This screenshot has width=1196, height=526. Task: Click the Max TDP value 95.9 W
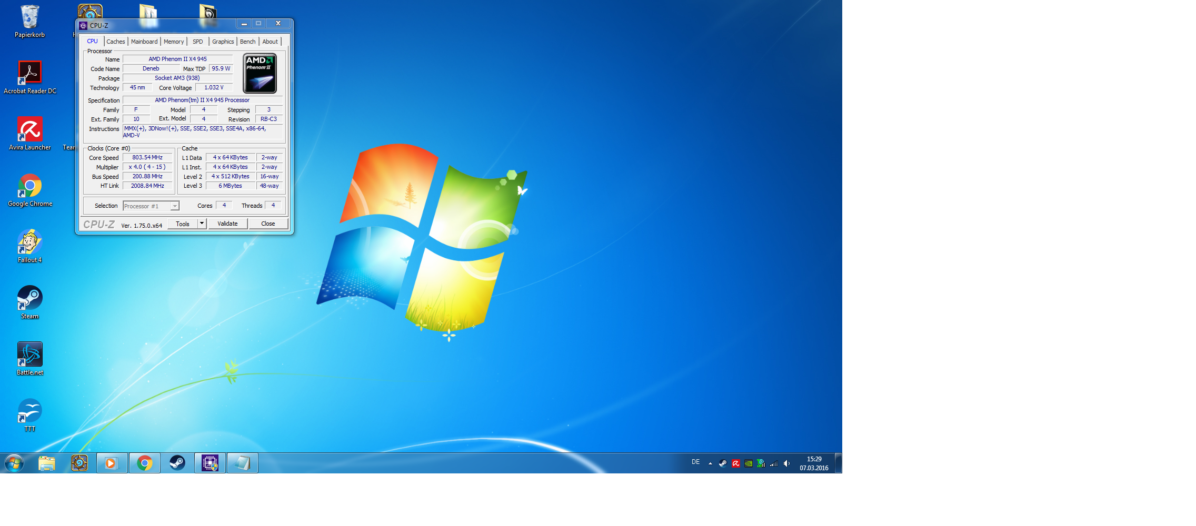pyautogui.click(x=221, y=68)
